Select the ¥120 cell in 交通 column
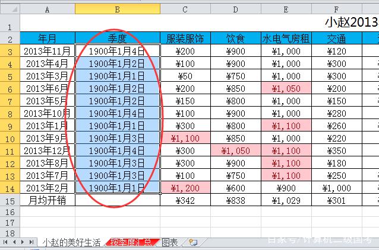This screenshot has height=250, width=379. 337,50
